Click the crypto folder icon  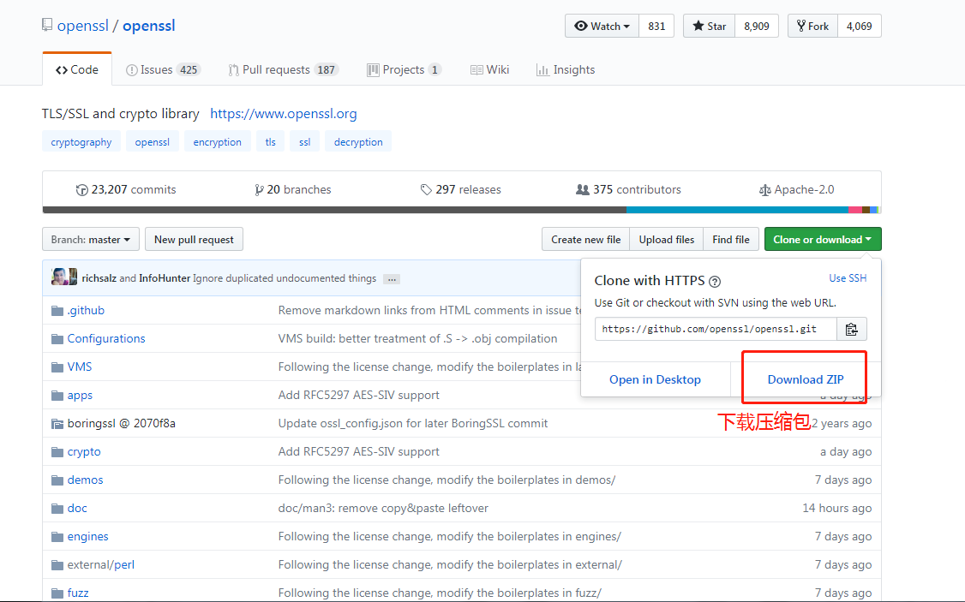coord(57,452)
